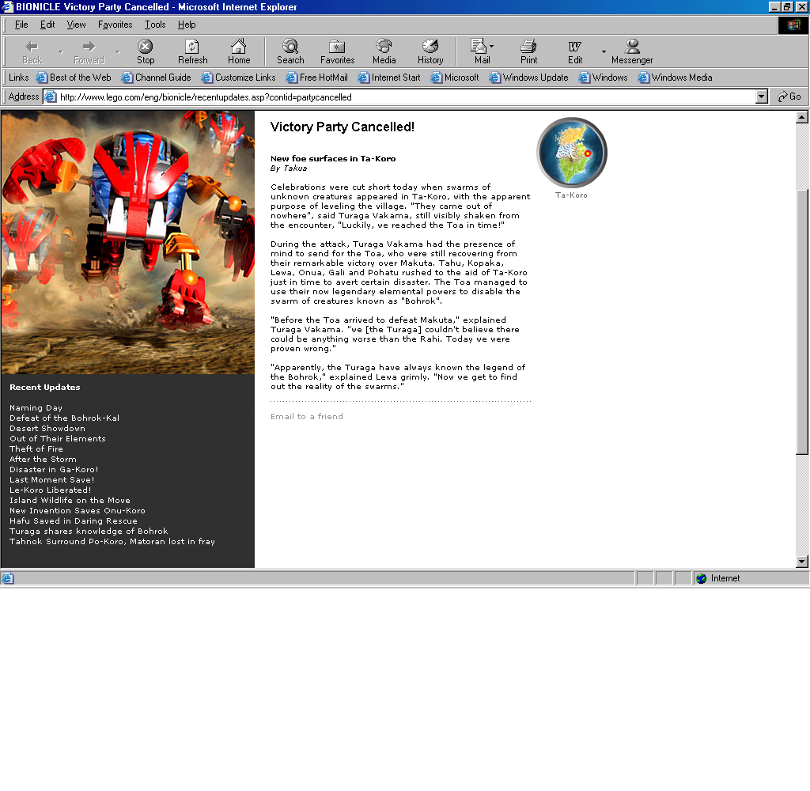Open Defeat of the Bohrok-Kal update
This screenshot has height=791, width=810.
pos(64,418)
